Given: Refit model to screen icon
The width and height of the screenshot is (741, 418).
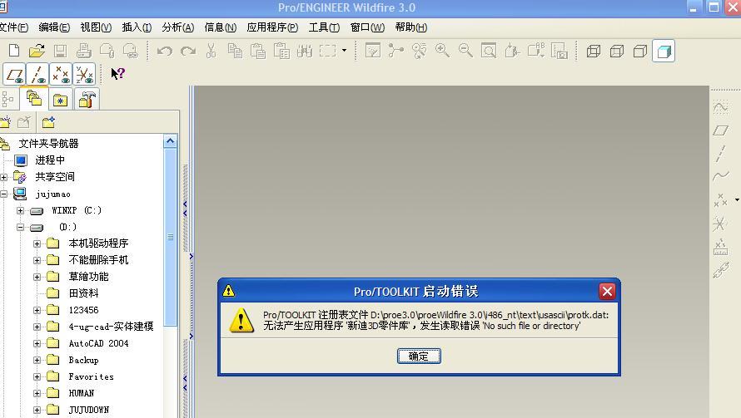Looking at the screenshot, I should click(489, 51).
